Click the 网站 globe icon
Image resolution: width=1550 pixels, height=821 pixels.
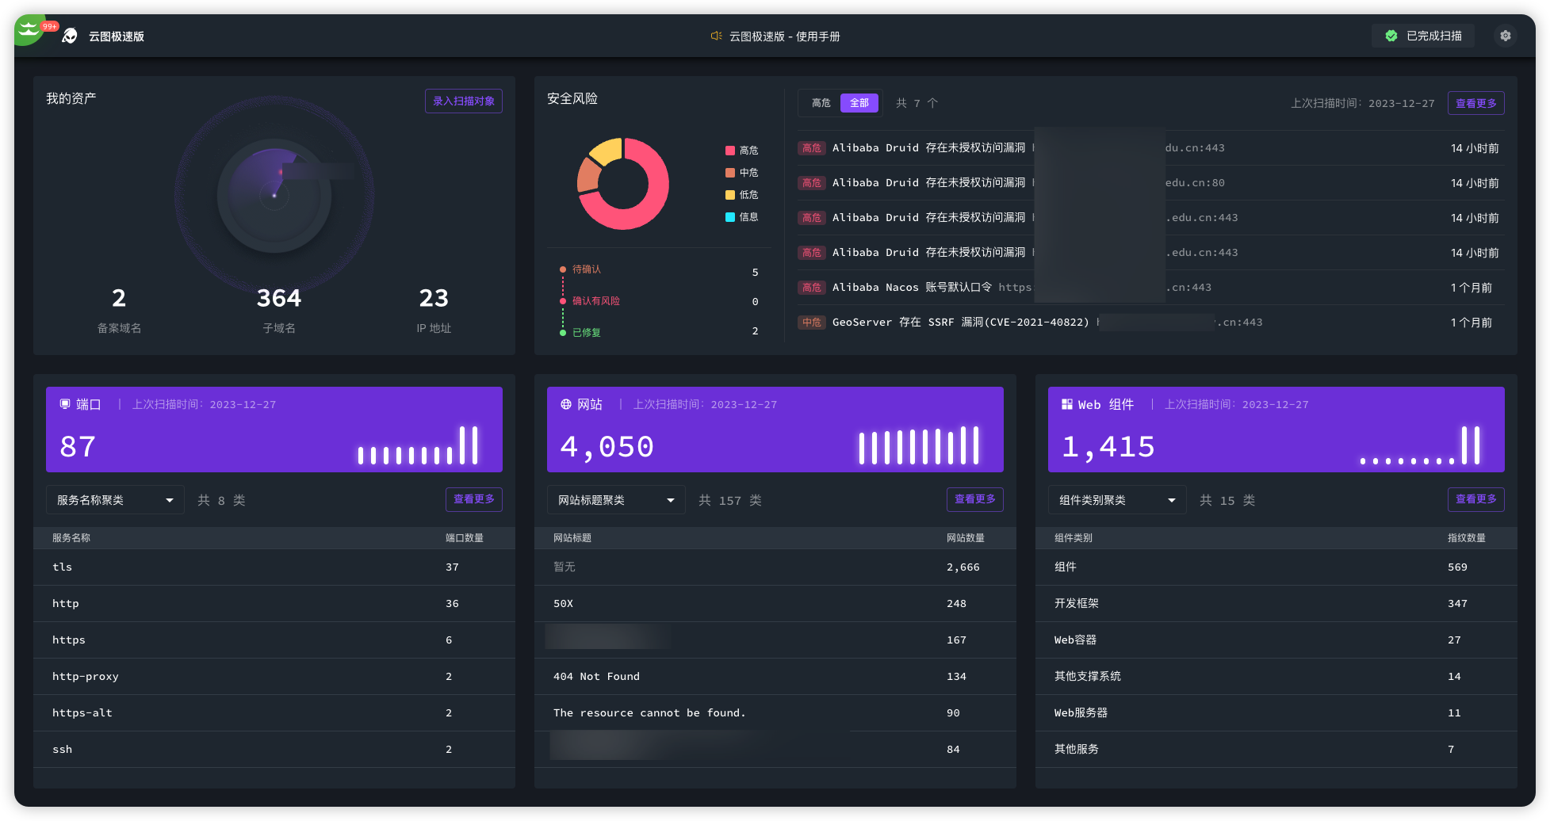566,404
